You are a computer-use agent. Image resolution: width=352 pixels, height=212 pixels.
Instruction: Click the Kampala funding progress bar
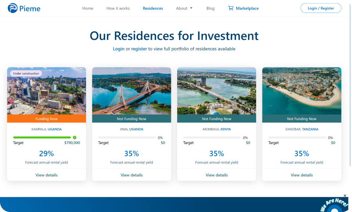click(x=42, y=137)
